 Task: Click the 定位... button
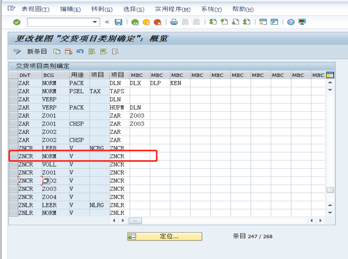coord(165,237)
